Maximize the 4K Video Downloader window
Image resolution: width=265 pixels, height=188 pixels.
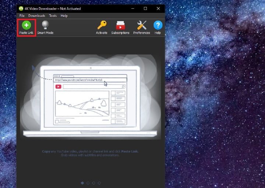click(145, 8)
